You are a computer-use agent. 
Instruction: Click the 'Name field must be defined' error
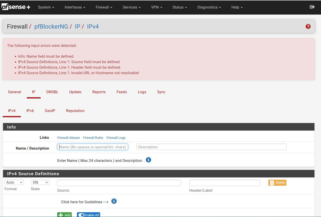[46, 56]
